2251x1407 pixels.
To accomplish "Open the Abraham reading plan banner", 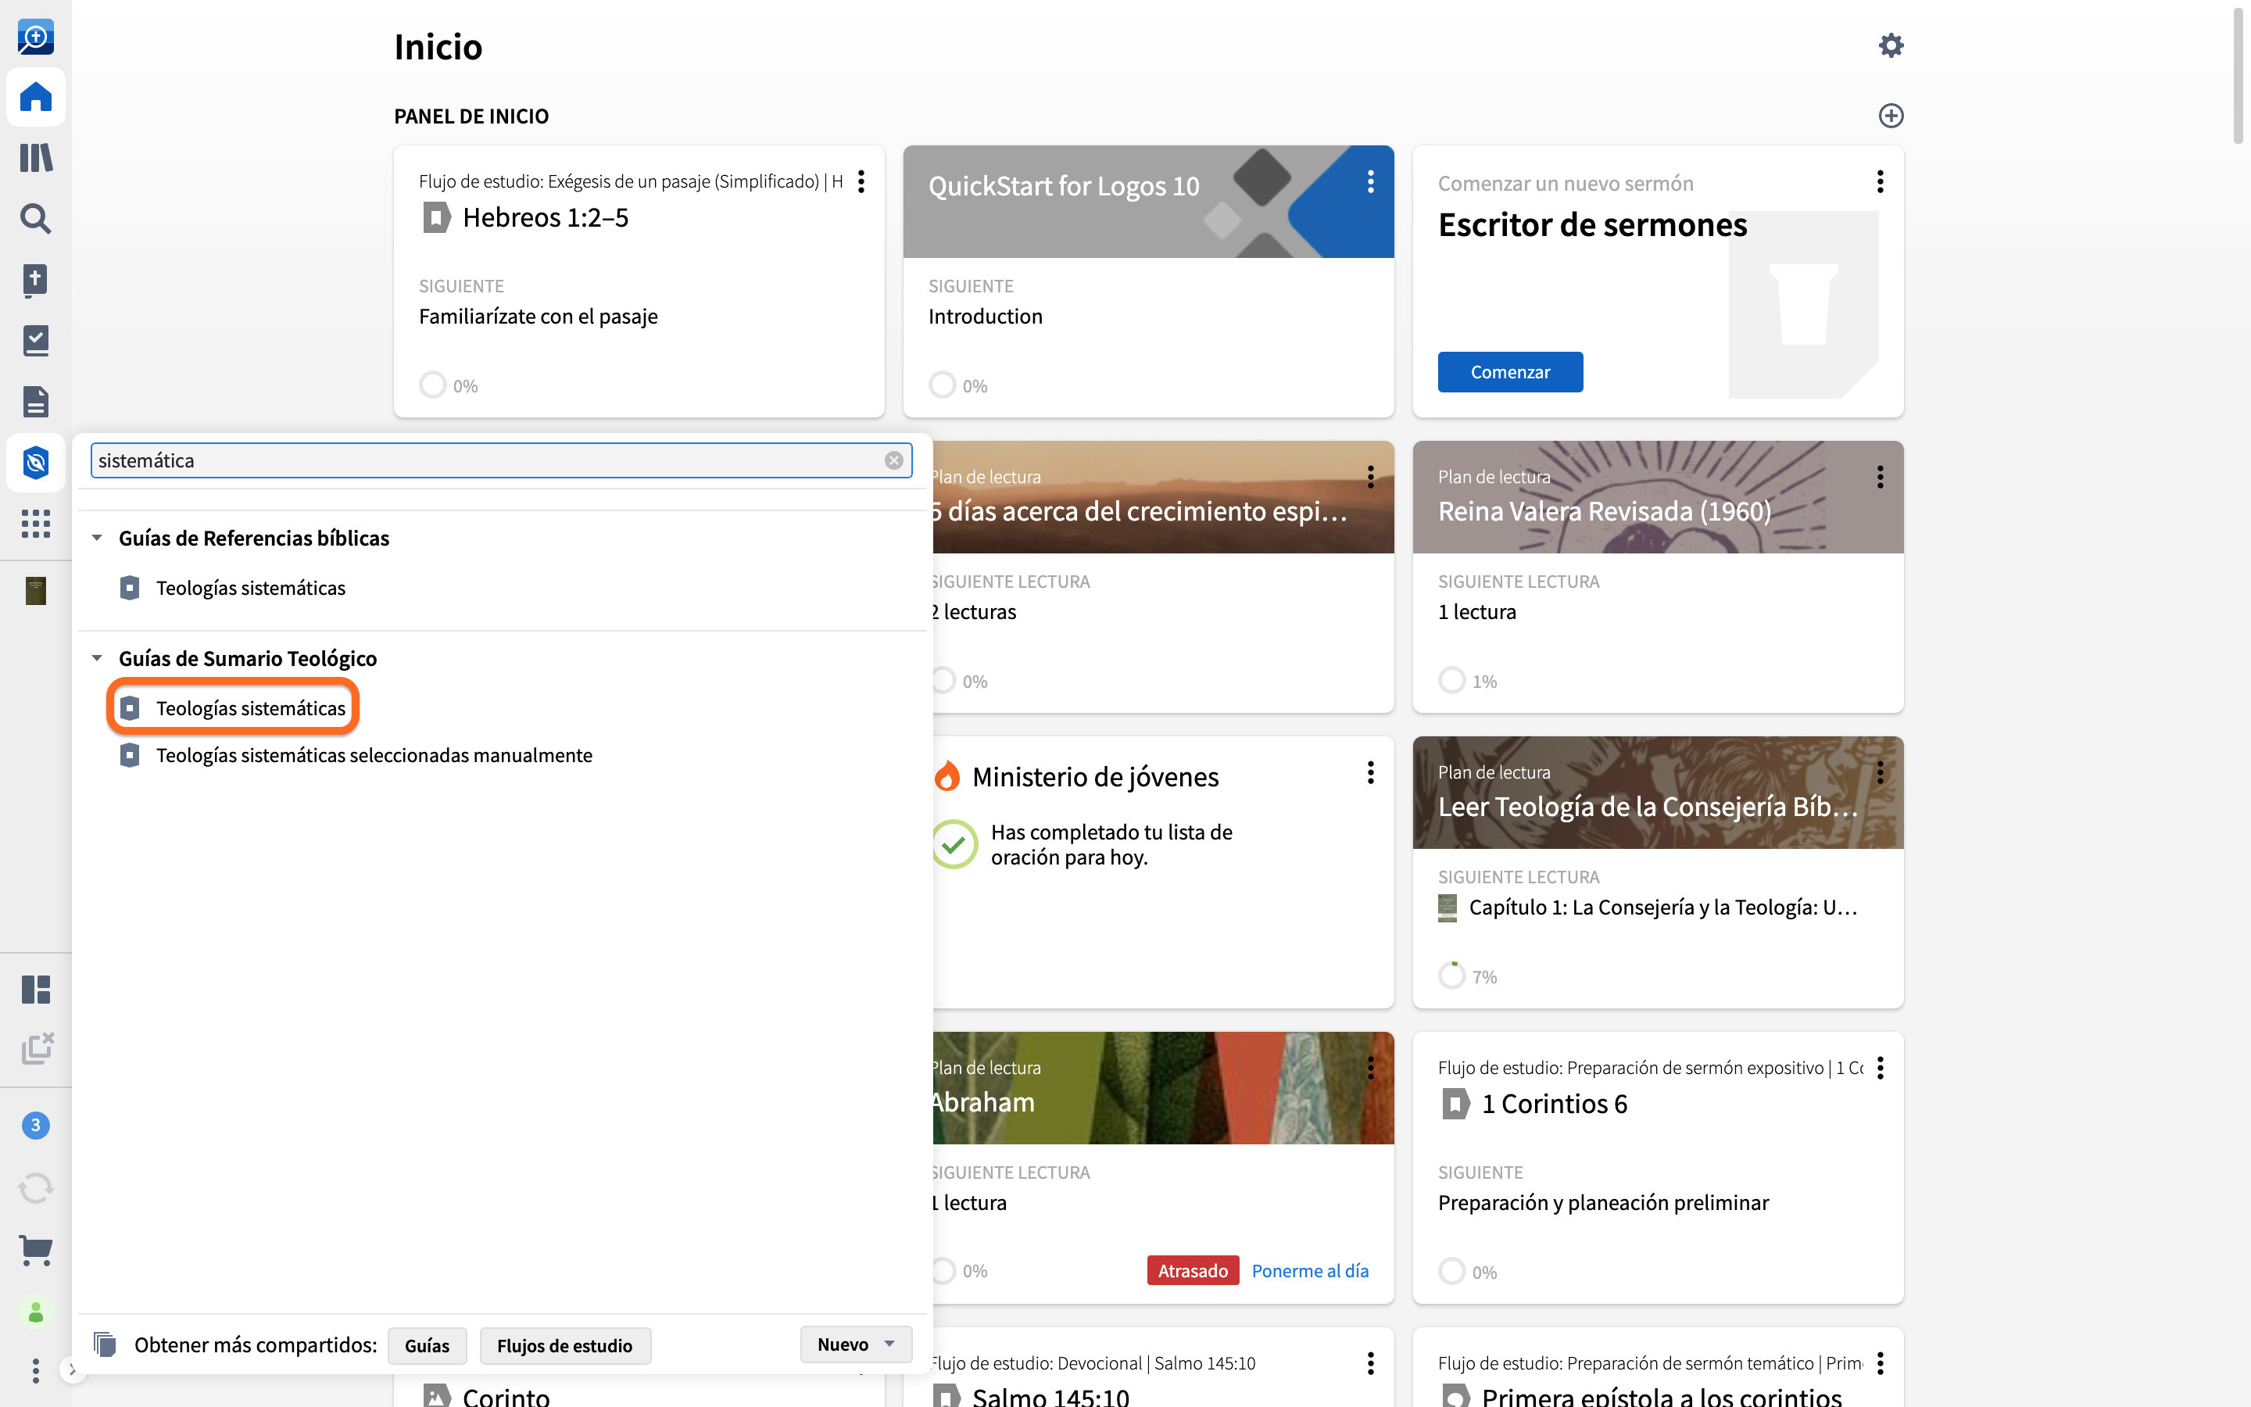I will click(1163, 1088).
